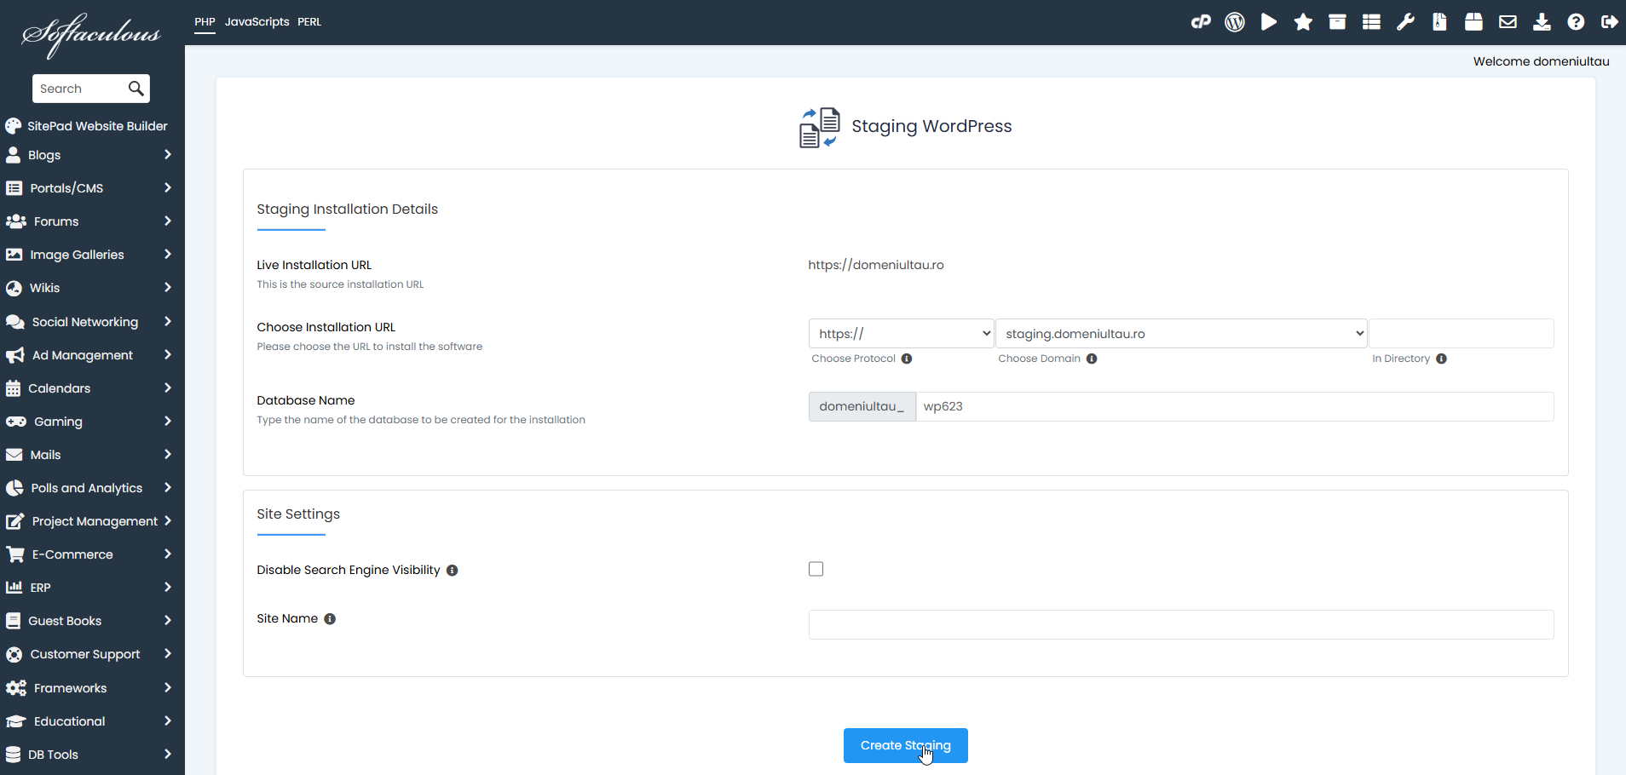Click the info icon next to Site Name
The image size is (1626, 775).
(x=330, y=619)
